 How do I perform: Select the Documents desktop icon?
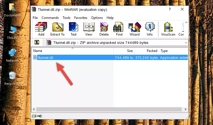pyautogui.click(x=13, y=10)
